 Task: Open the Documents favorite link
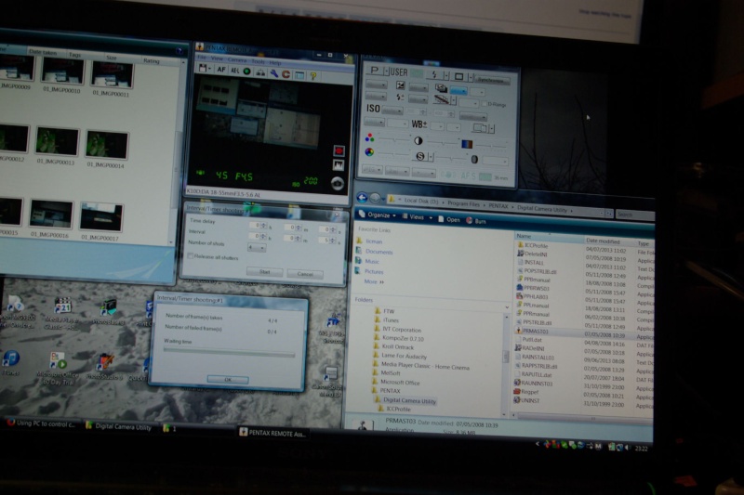(x=379, y=252)
